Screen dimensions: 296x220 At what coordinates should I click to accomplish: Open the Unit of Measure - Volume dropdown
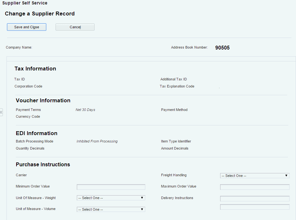click(111, 209)
